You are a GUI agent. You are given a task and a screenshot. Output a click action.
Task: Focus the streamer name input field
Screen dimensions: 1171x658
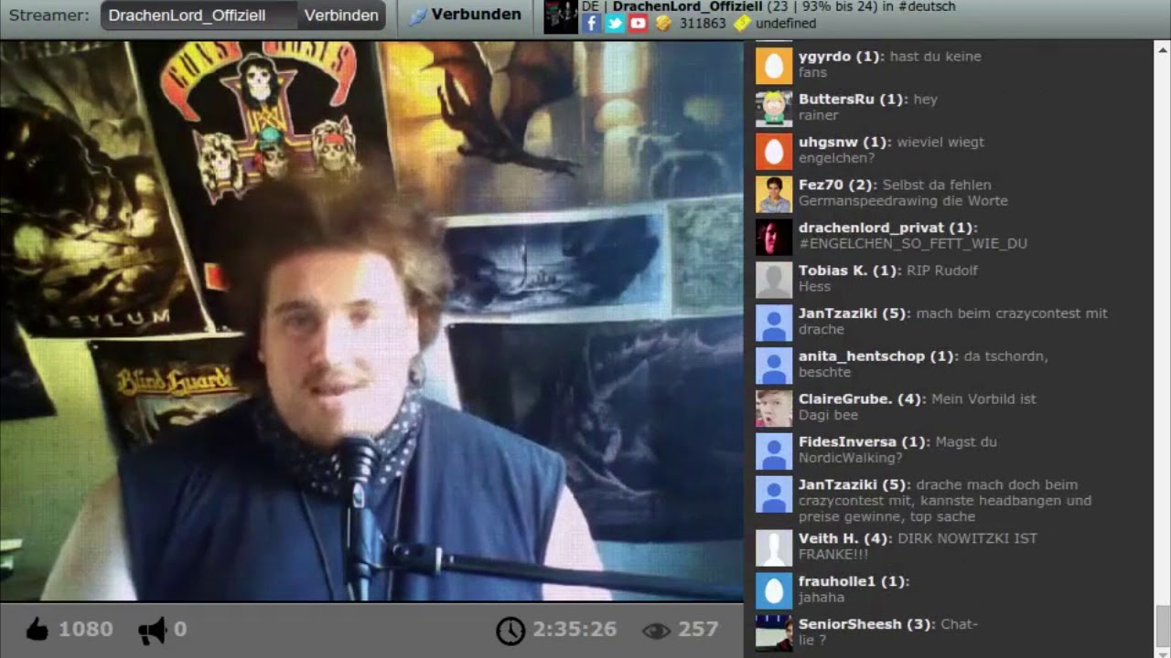coord(199,16)
